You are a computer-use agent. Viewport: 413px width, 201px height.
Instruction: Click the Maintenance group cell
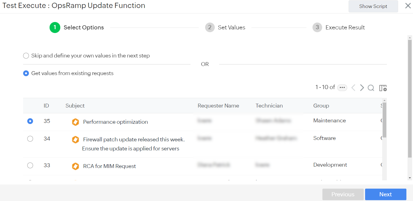[330, 121]
